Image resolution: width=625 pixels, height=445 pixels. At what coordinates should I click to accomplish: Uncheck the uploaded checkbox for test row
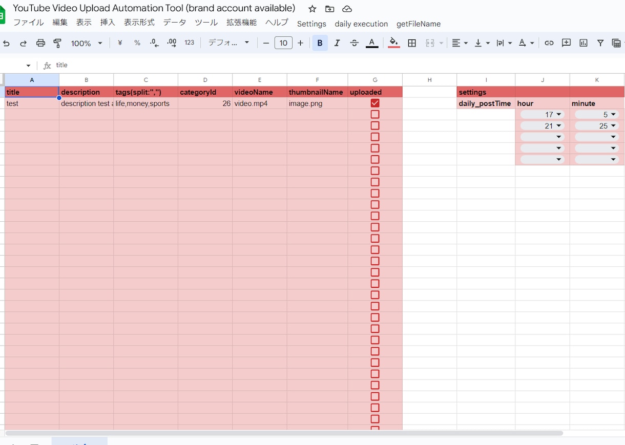click(375, 103)
